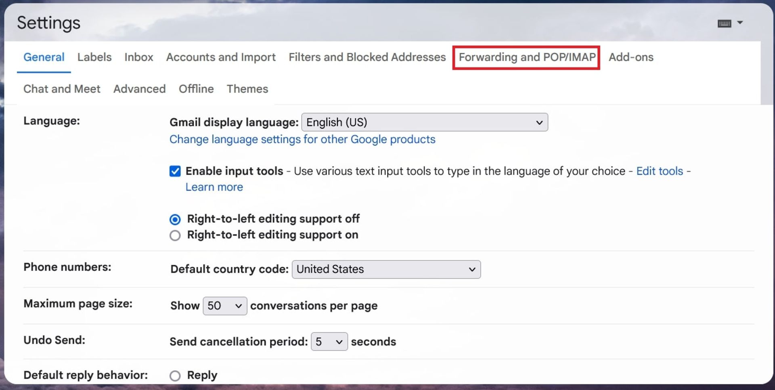Open the Labels settings tab
Screen dimensions: 775x390
(x=94, y=57)
